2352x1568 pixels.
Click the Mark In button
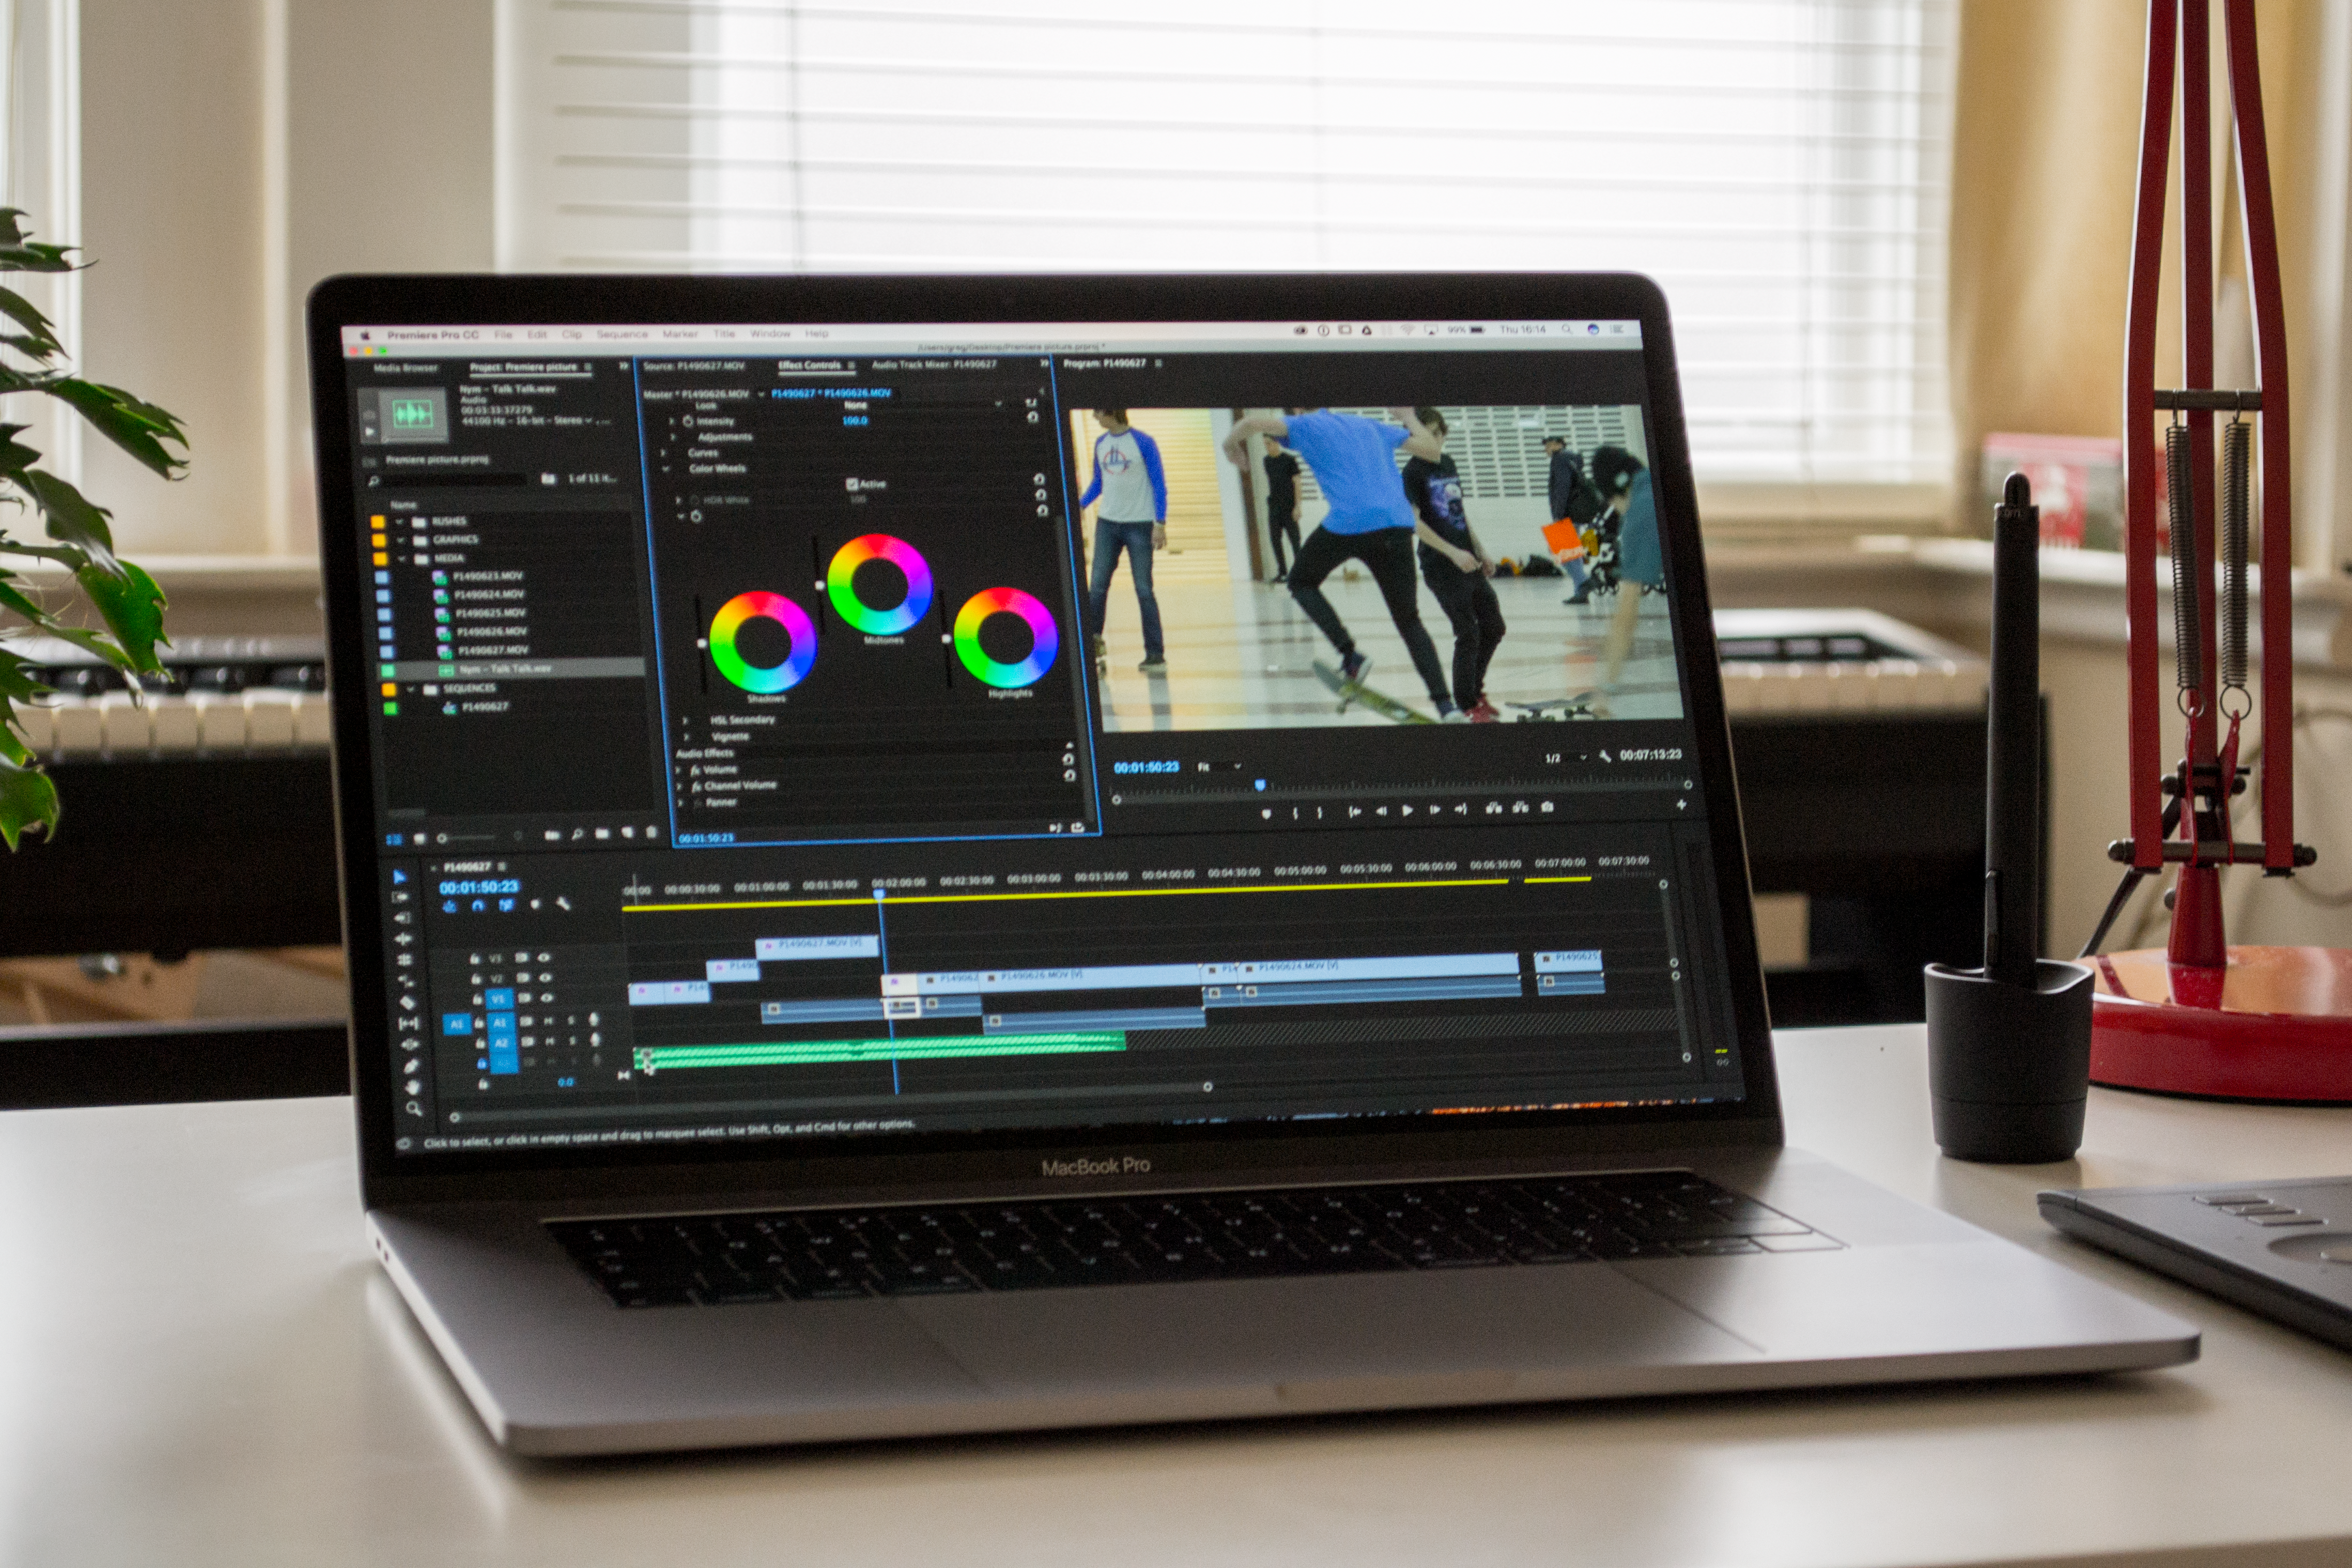click(x=1295, y=813)
